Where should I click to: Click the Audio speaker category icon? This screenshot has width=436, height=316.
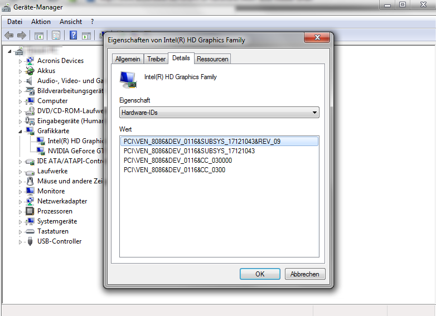[x=29, y=81]
